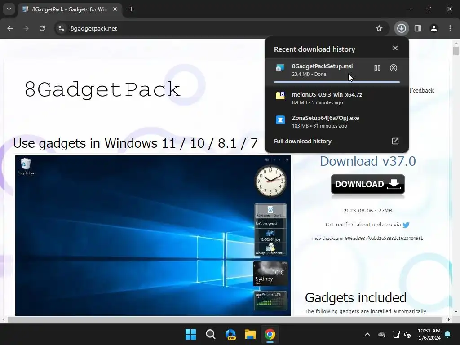Close the 8GadgetPack tab
Screen dimensions: 460x345
click(x=115, y=9)
